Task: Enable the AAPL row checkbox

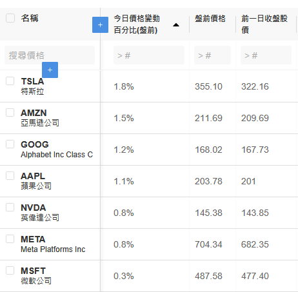Action: click(x=10, y=175)
